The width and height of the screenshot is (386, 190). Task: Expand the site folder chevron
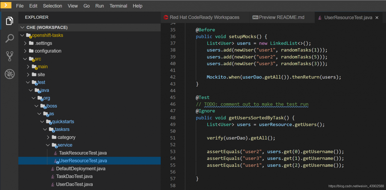pyautogui.click(x=28, y=74)
